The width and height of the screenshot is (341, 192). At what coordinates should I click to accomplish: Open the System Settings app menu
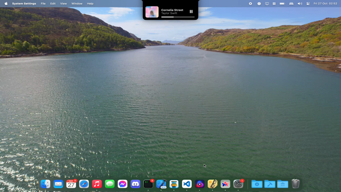tap(24, 4)
